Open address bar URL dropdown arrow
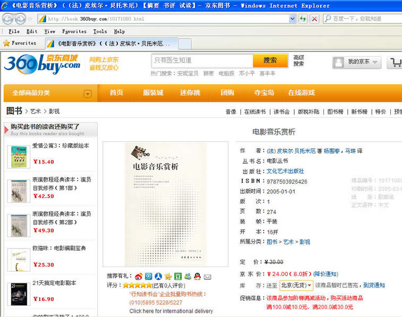The width and height of the screenshot is (402, 317). coord(292,19)
